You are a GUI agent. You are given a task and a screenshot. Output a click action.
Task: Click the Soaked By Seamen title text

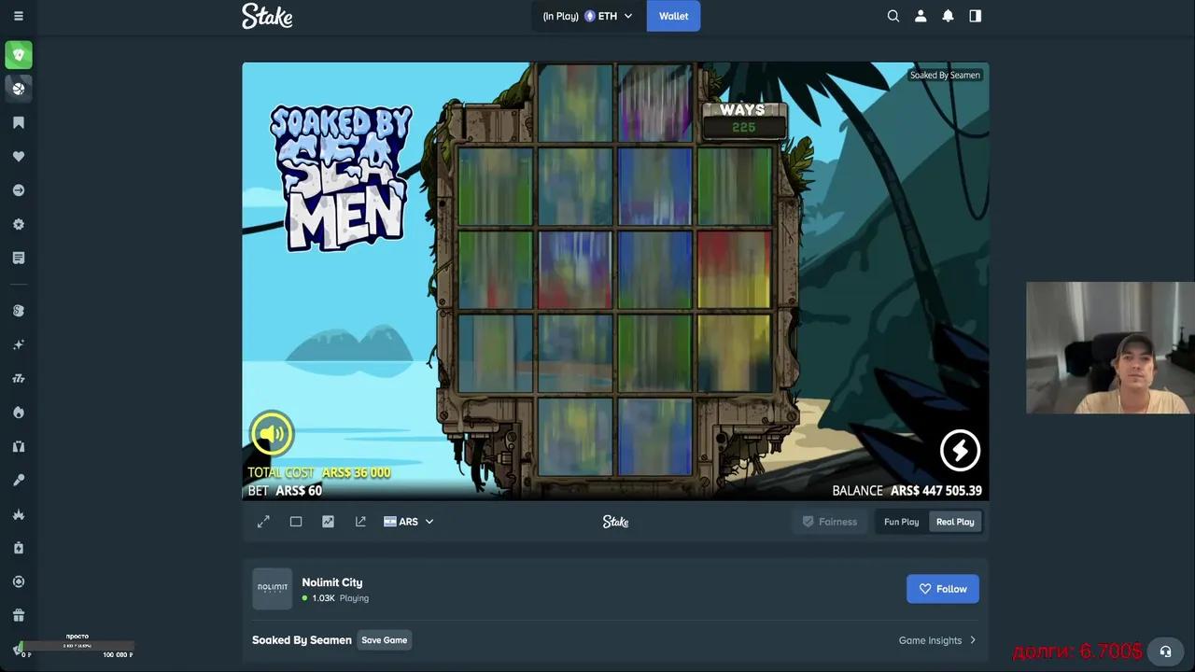point(302,640)
